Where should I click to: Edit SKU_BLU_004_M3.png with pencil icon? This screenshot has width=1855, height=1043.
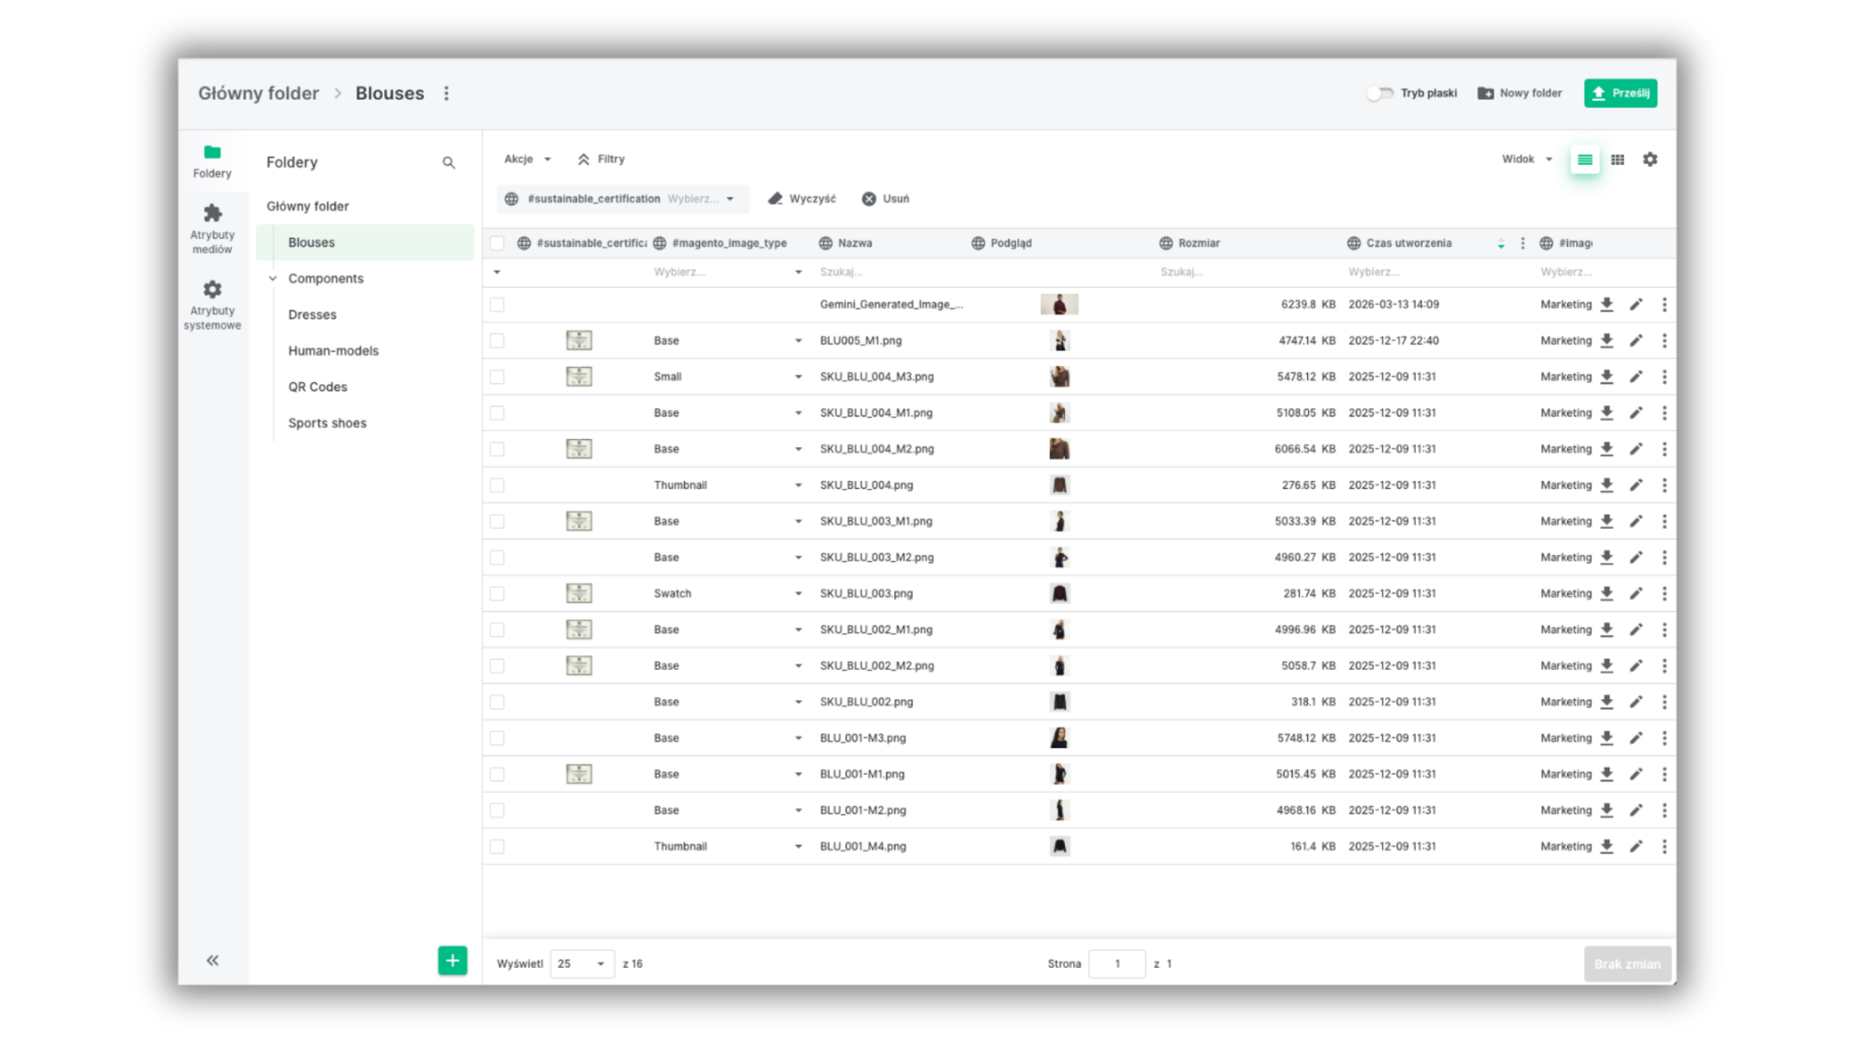1636,377
